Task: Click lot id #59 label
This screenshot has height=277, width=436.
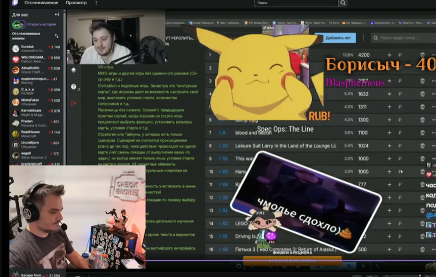Action: coord(224,249)
